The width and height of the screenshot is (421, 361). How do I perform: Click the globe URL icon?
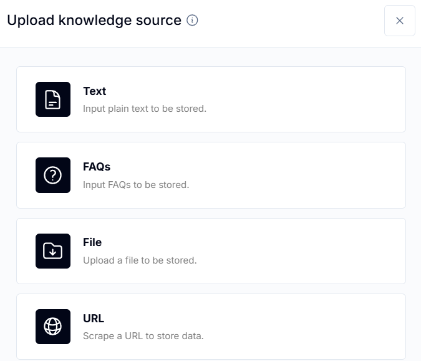[53, 327]
